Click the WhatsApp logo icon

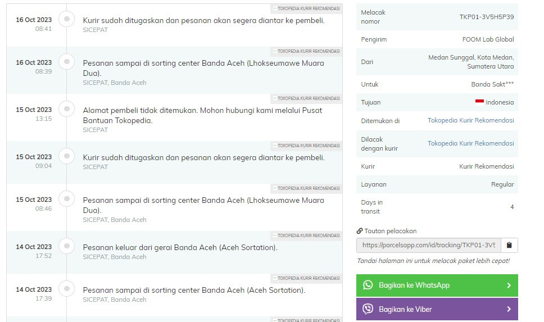point(368,285)
